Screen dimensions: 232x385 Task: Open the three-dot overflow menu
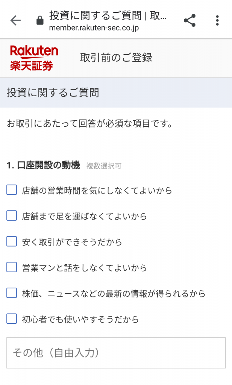point(217,20)
